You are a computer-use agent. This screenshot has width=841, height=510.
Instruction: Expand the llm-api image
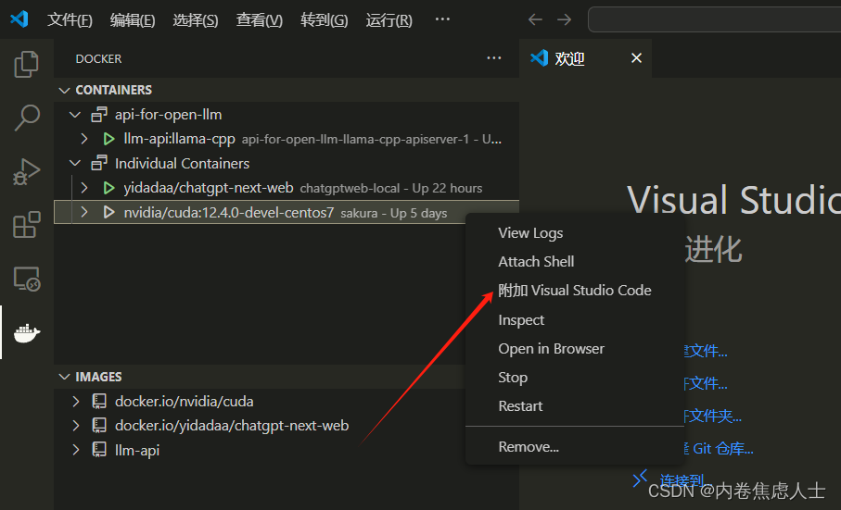click(76, 450)
